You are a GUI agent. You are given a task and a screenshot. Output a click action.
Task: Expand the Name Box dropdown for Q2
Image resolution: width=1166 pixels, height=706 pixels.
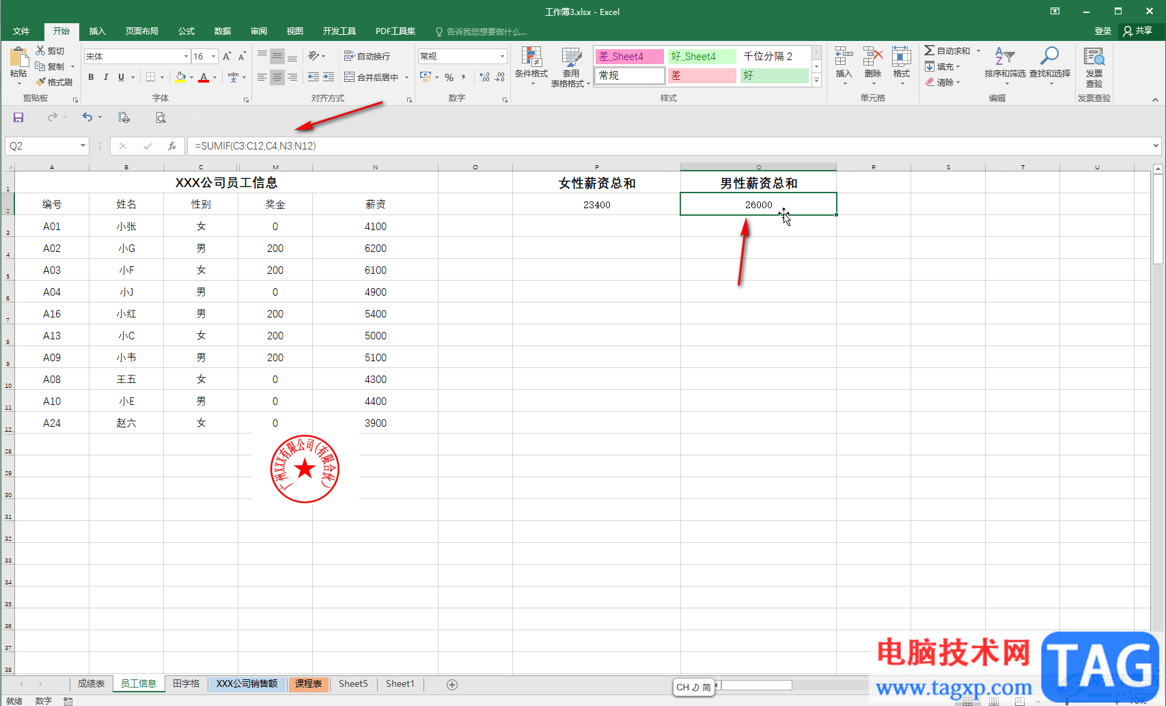[83, 146]
